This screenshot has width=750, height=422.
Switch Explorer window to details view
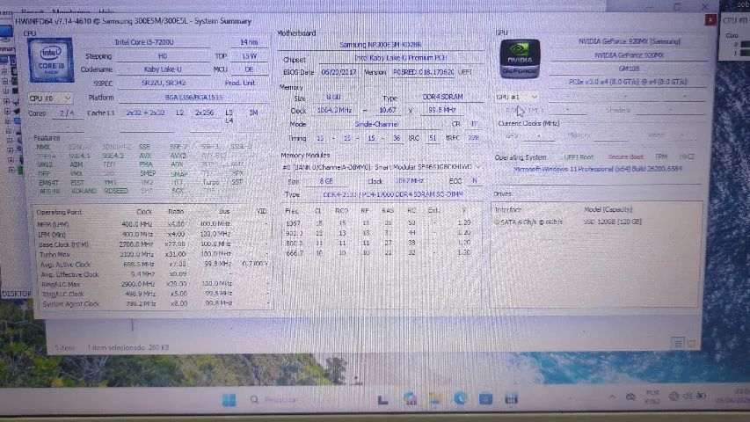pyautogui.click(x=677, y=343)
